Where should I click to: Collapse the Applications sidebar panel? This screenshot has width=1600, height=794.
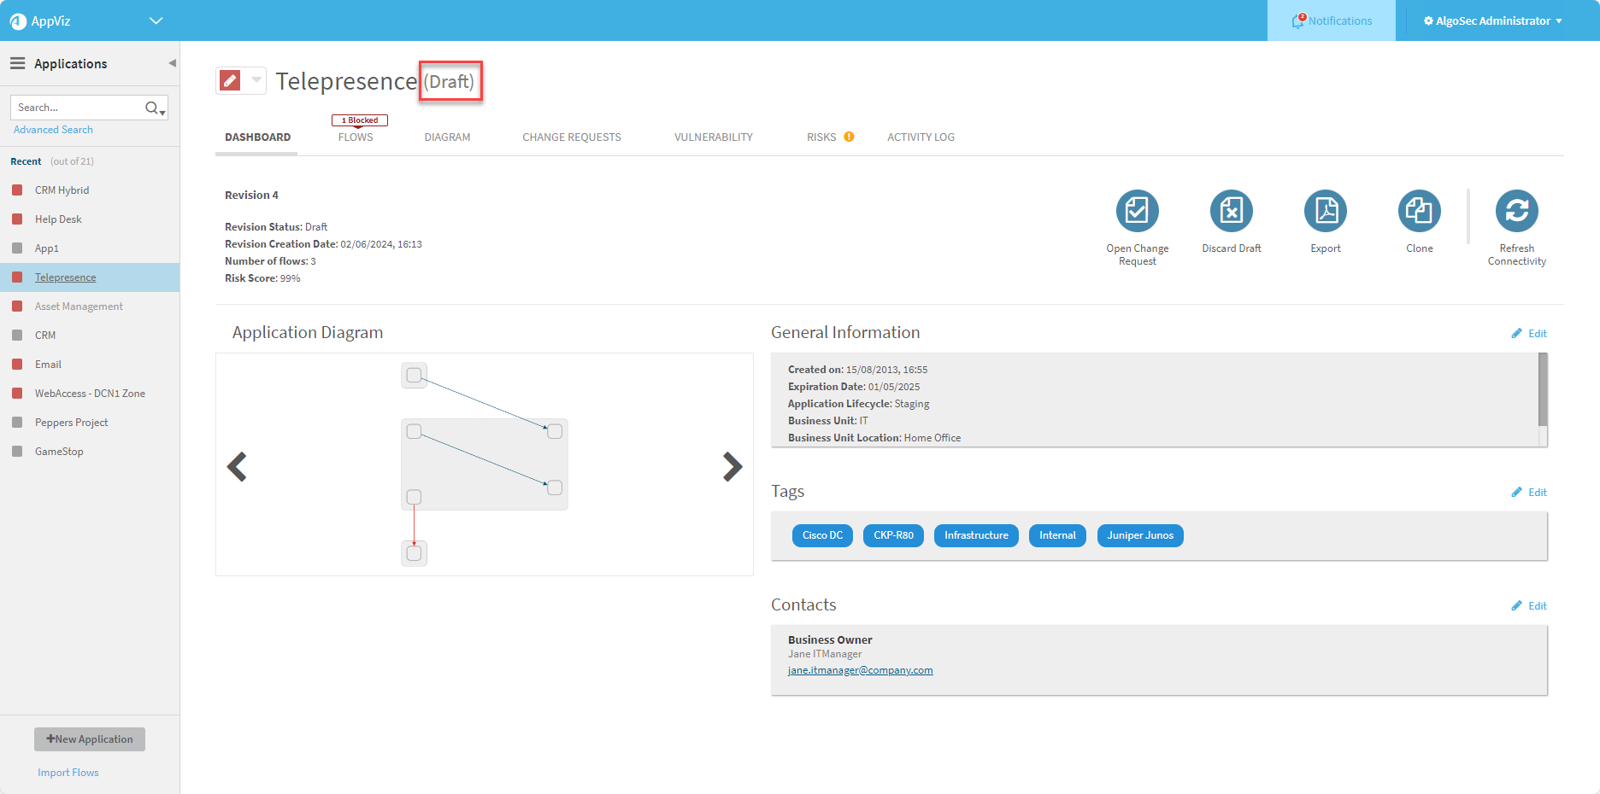[172, 63]
